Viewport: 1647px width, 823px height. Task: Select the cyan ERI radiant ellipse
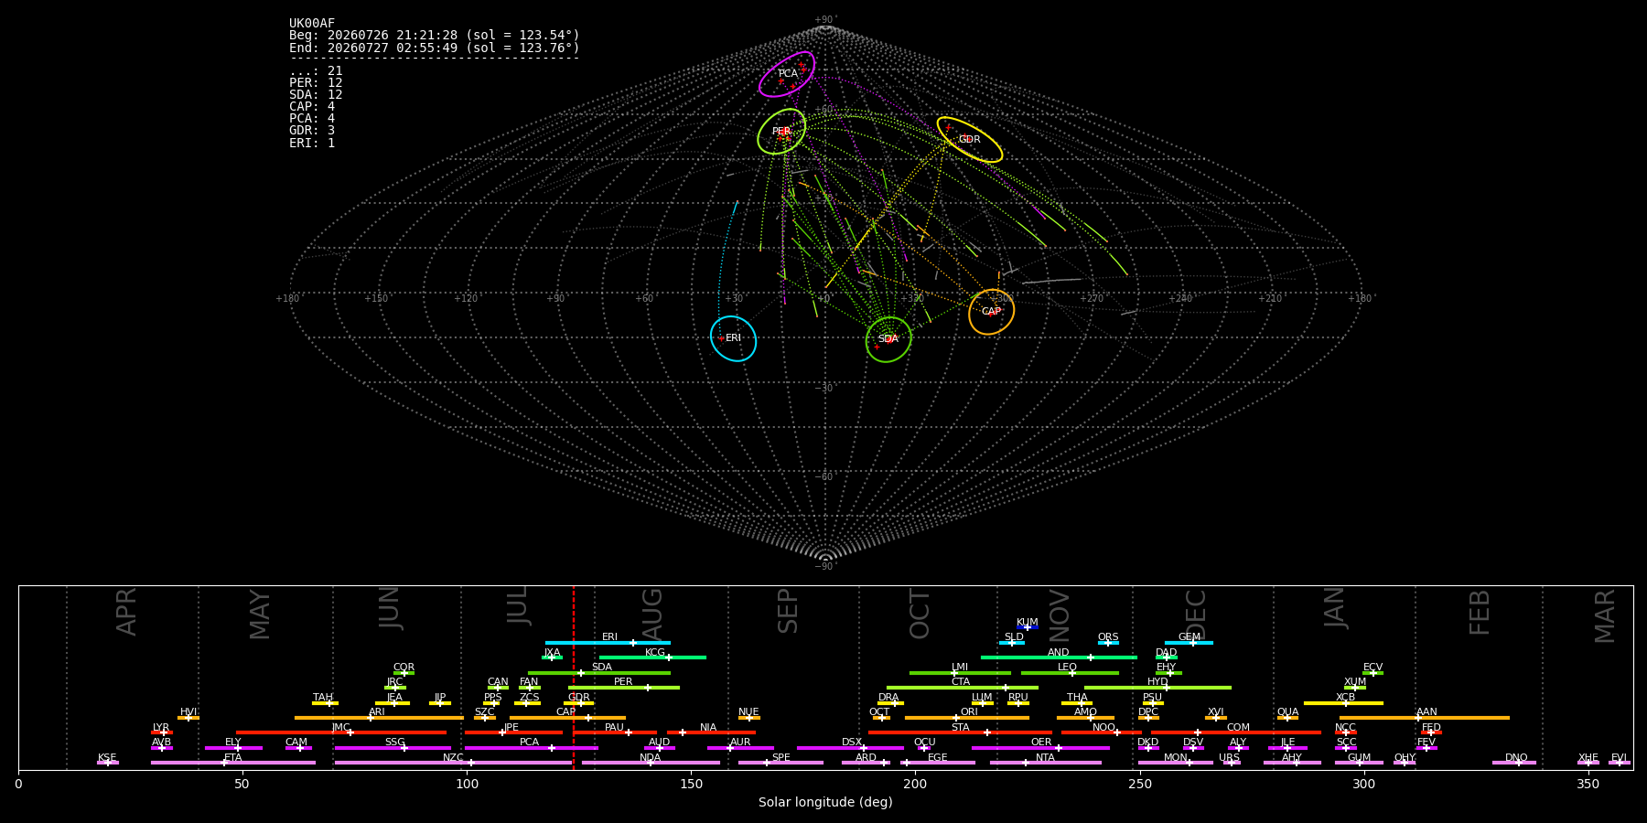(x=734, y=338)
